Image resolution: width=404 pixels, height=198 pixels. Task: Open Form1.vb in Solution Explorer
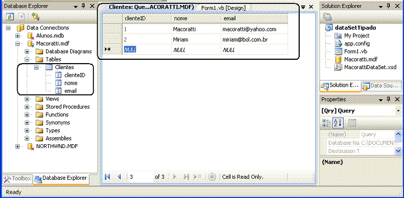[355, 51]
